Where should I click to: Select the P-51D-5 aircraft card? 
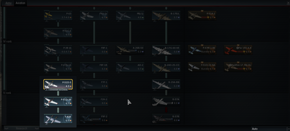58,84
